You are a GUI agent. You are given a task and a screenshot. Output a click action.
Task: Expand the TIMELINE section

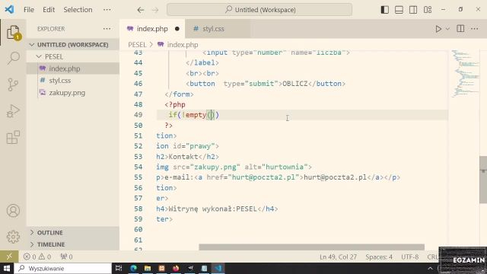(73, 244)
